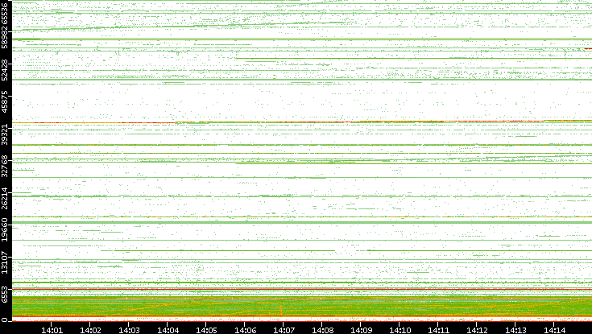The width and height of the screenshot is (592, 334).
Task: Click the 0 vertical axis label
Action: click(x=5, y=320)
